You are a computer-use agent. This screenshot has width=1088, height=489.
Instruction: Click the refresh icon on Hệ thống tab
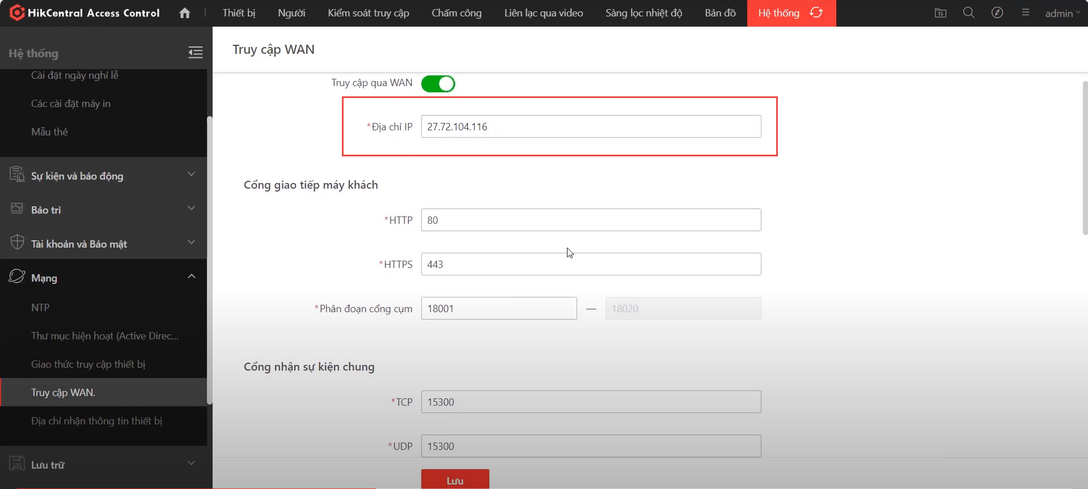(816, 12)
